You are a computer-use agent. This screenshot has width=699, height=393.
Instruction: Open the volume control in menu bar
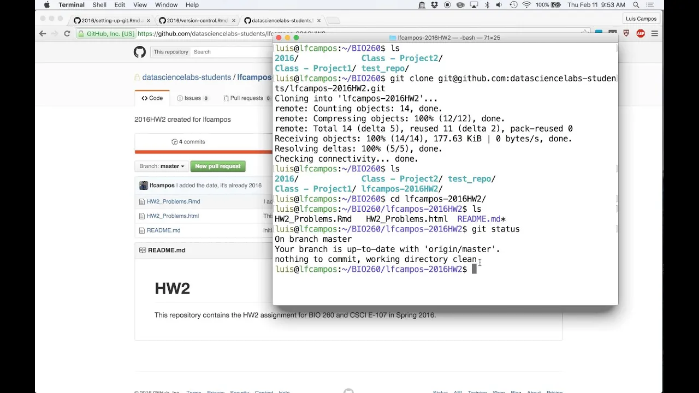pos(500,5)
